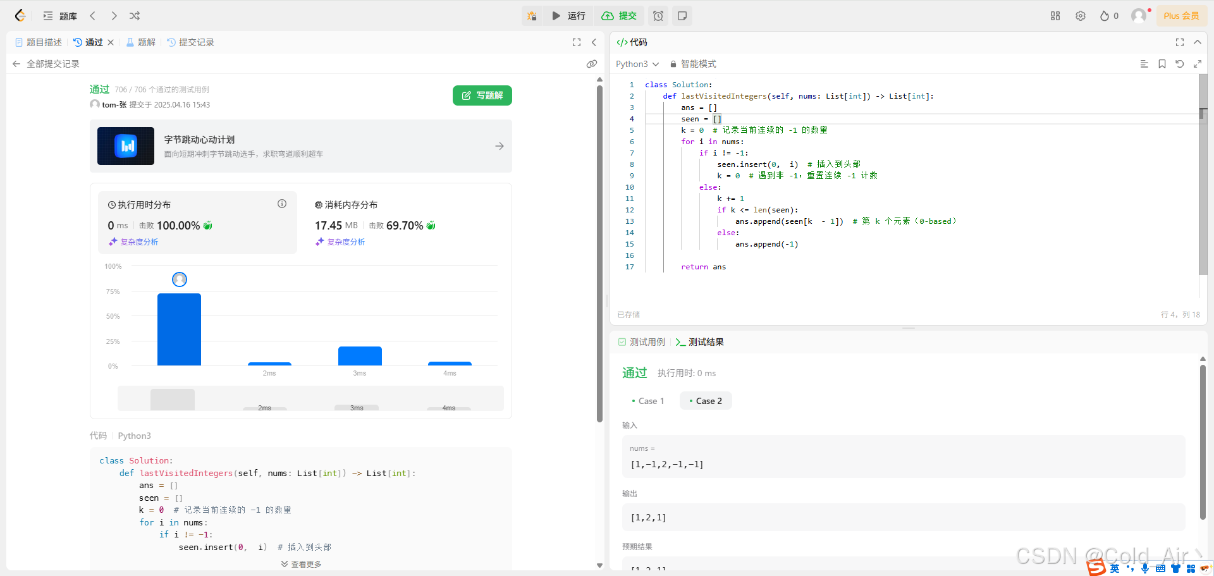Click the bookmark icon in editor toolbar

click(x=1162, y=64)
